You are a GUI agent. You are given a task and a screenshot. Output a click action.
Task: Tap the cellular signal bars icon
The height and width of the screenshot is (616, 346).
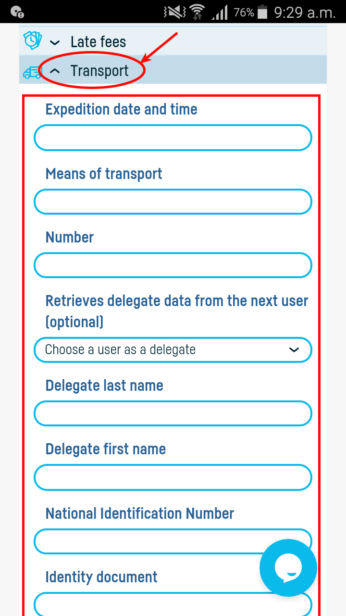tap(220, 12)
